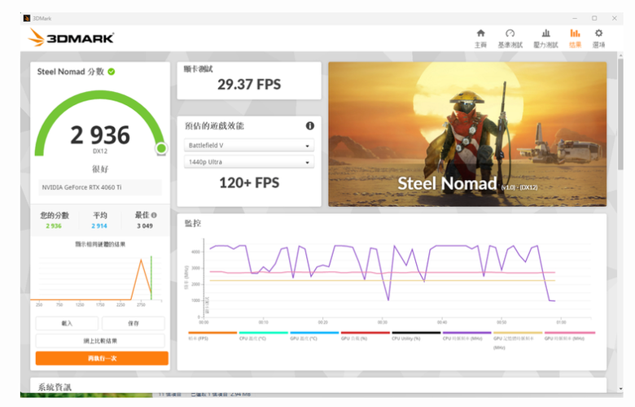Click the vertical scrollbar on the right
Image resolution: width=635 pixels, height=407 pixels.
[620, 113]
